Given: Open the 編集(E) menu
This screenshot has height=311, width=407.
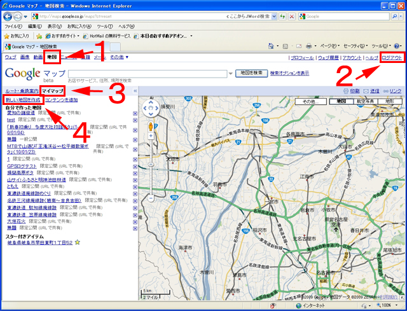Looking at the screenshot, I should click(x=35, y=27).
